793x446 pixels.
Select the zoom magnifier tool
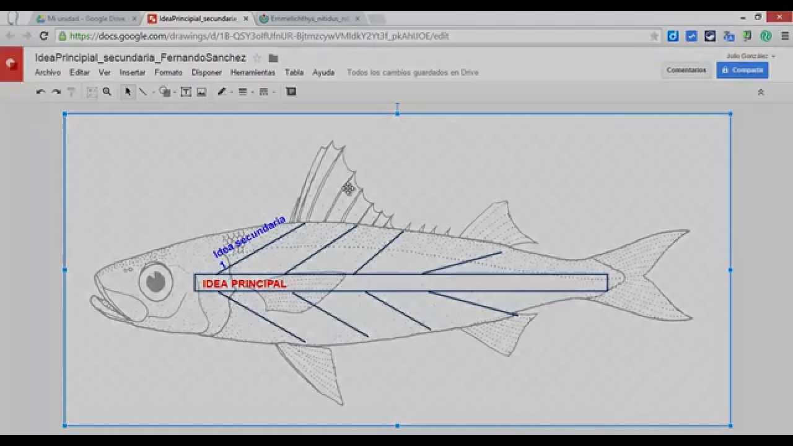(107, 92)
